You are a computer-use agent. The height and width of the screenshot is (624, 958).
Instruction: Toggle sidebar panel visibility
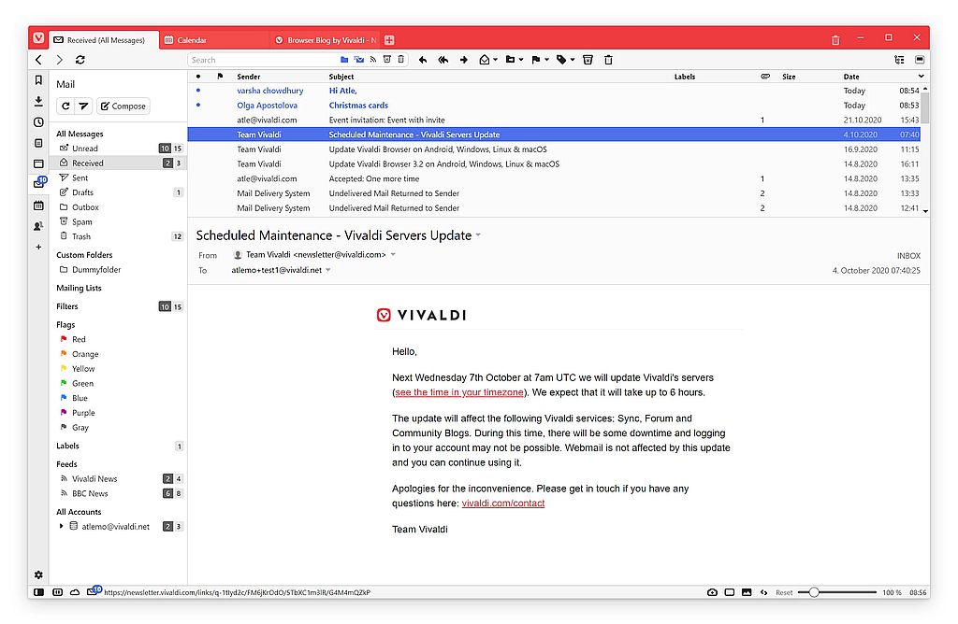(x=38, y=592)
